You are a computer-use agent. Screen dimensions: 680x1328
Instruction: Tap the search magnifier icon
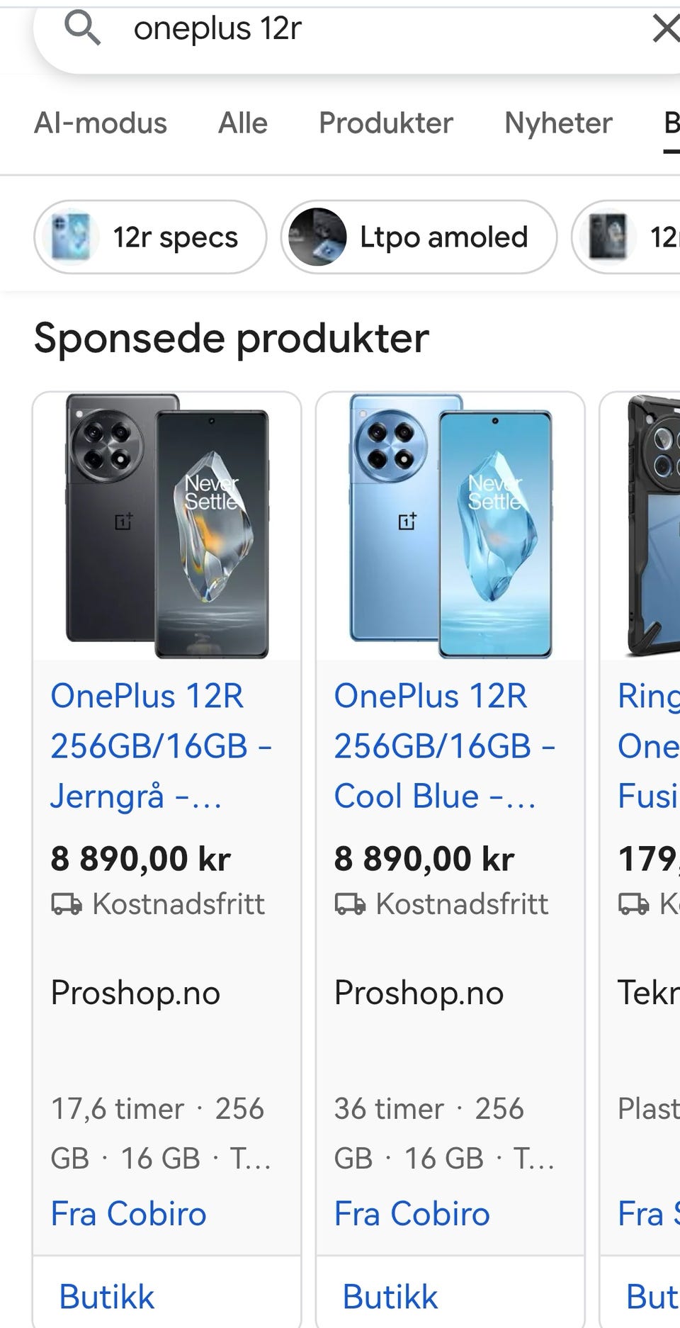(82, 29)
